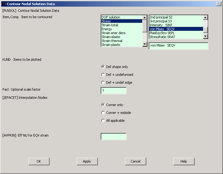Viewport: 223px width, 174px height.
Task: Select 'Strain-thermal' list entry
Action: click(122, 41)
